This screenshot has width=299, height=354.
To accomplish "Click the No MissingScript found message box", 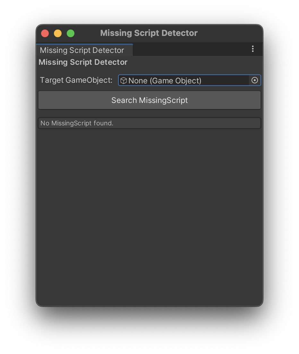I will click(149, 123).
